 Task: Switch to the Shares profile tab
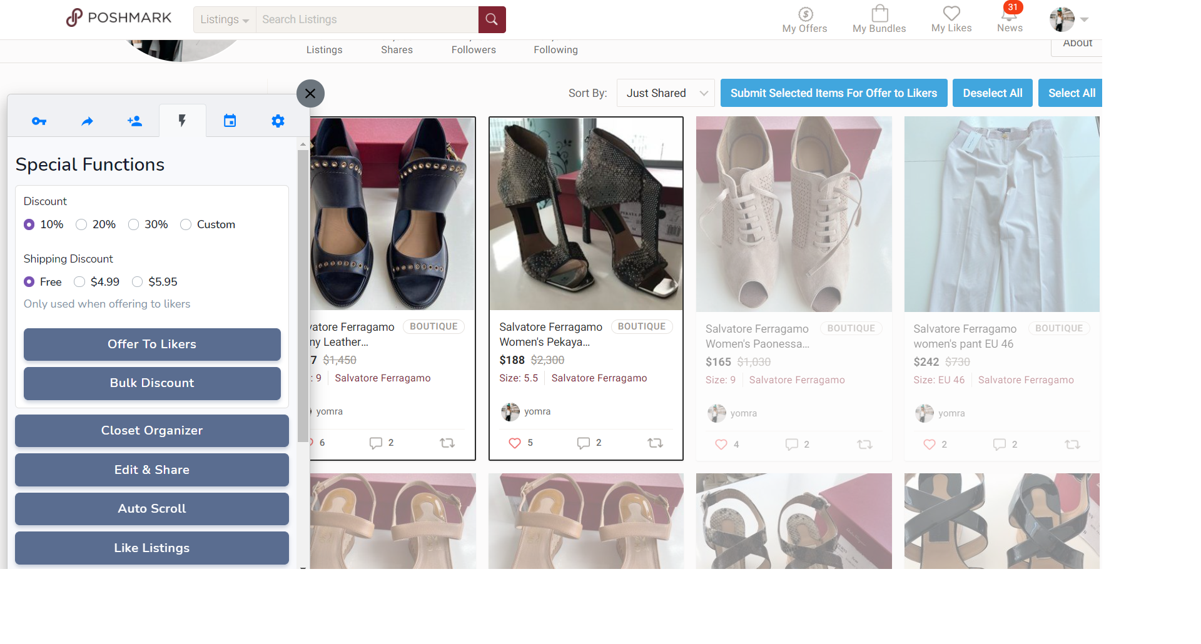pyautogui.click(x=397, y=49)
